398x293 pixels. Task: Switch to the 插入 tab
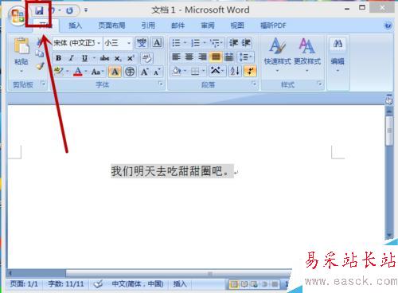75,25
